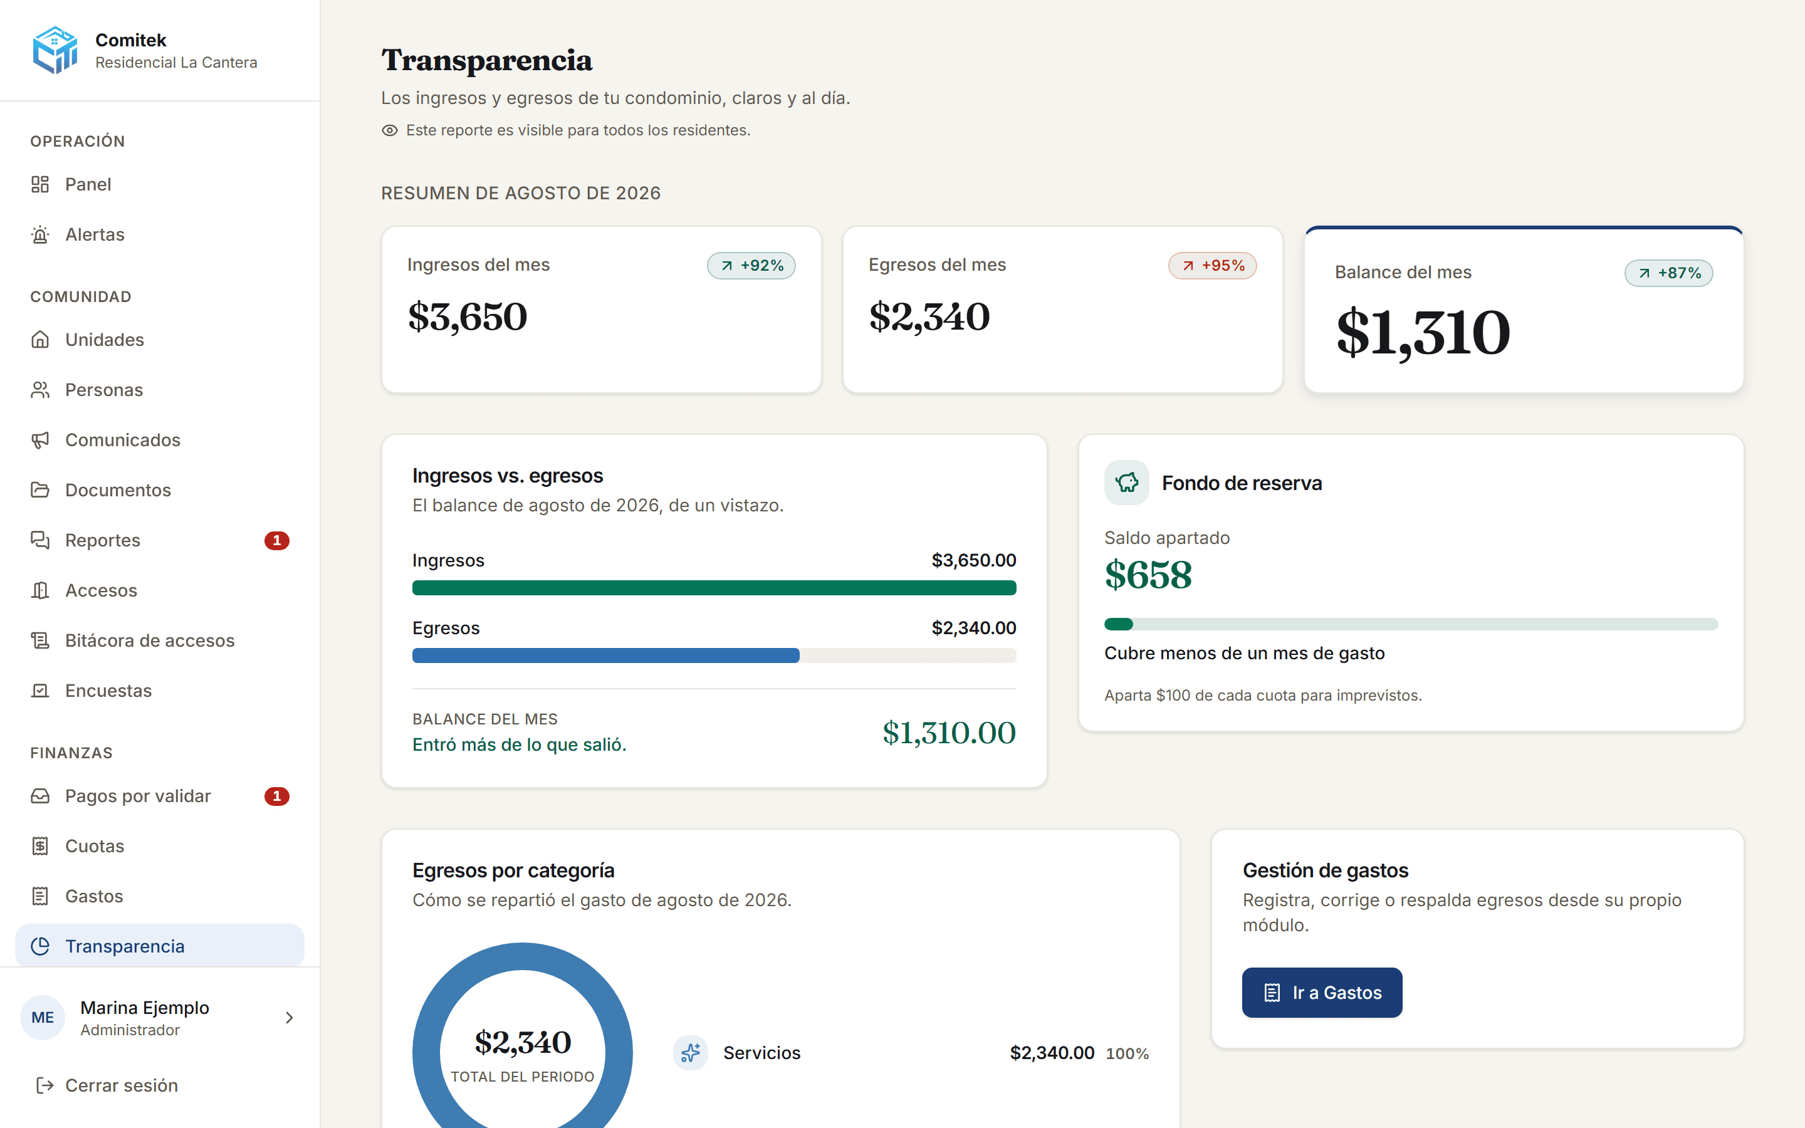Click the $658 reserve balance amount
1805x1128 pixels.
(x=1148, y=575)
